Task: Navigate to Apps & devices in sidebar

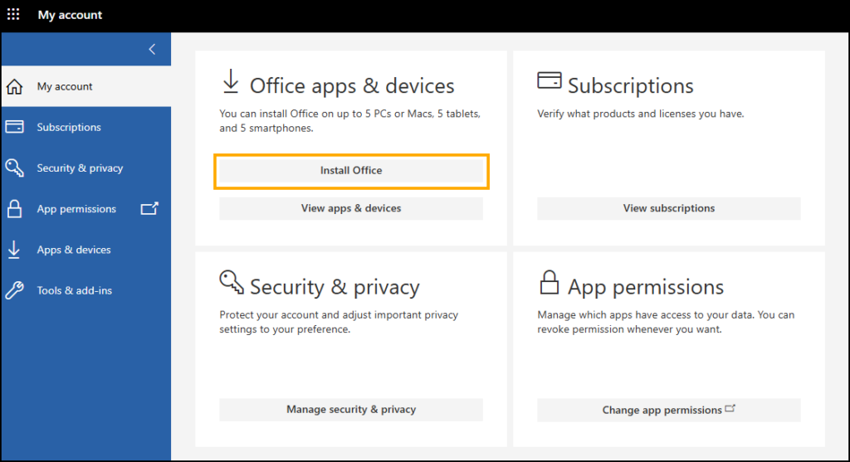Action: pyautogui.click(x=86, y=250)
